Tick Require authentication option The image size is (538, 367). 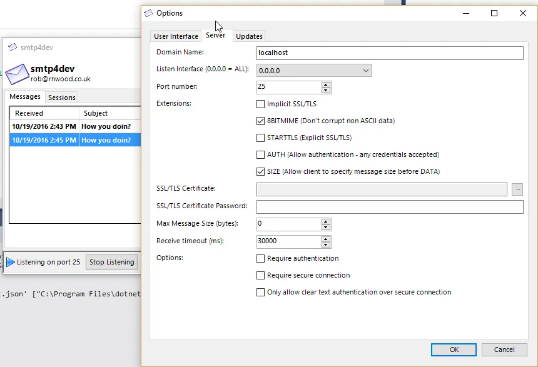pos(260,258)
